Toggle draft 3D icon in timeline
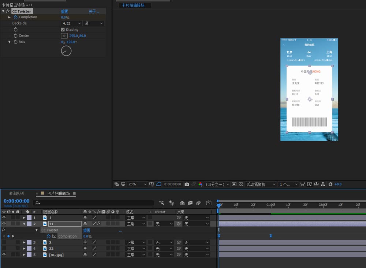Screen dimensions: 366x268 (172, 203)
